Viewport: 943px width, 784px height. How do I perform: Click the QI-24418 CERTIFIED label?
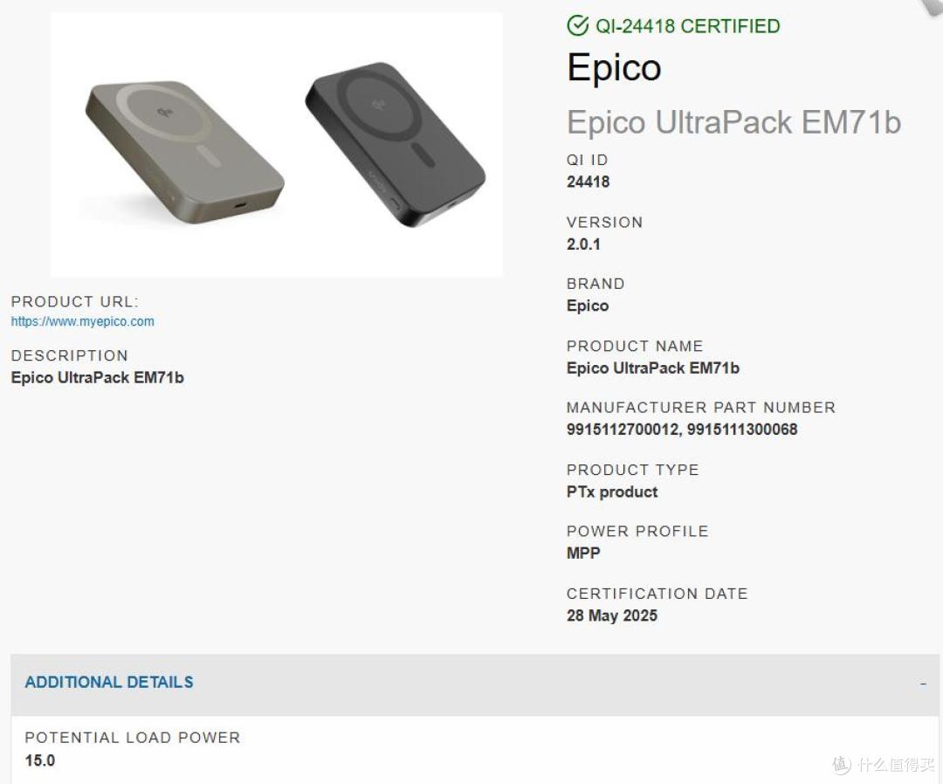tap(687, 26)
